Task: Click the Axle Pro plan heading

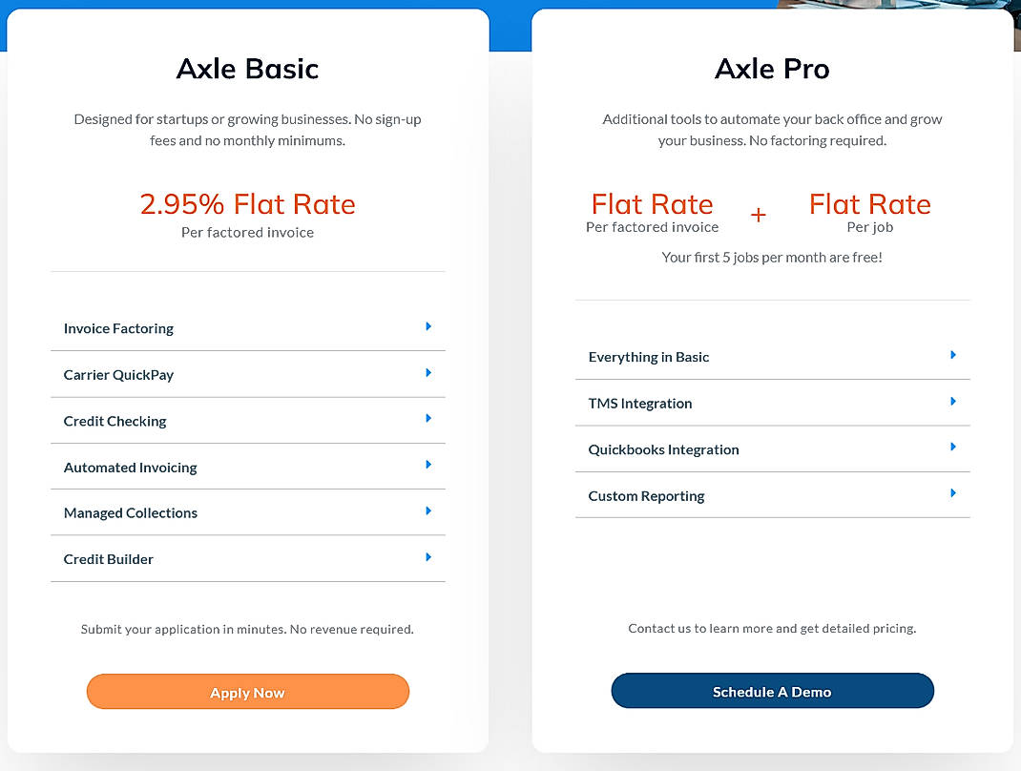Action: click(x=772, y=68)
